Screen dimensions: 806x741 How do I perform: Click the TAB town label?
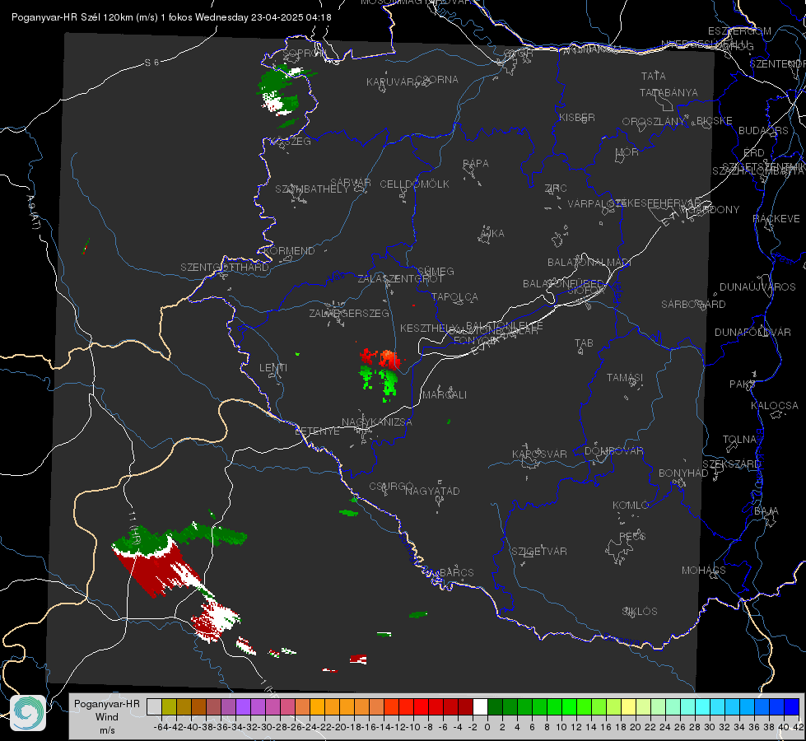(x=584, y=343)
